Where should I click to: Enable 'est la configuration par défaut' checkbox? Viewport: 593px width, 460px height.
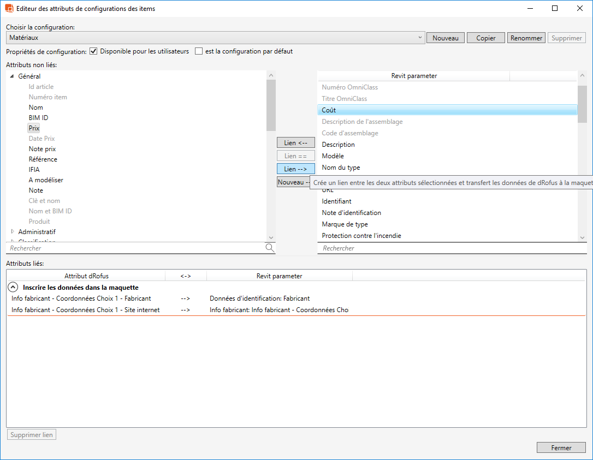(199, 51)
